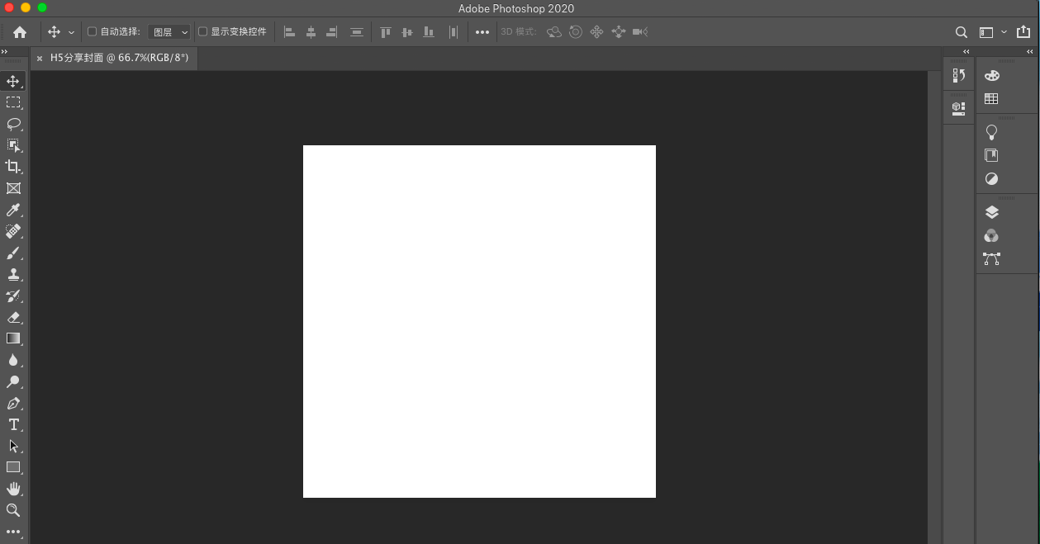Screen dimensions: 1040x544
Task: Expand the History and Properties dock column
Action: [967, 52]
